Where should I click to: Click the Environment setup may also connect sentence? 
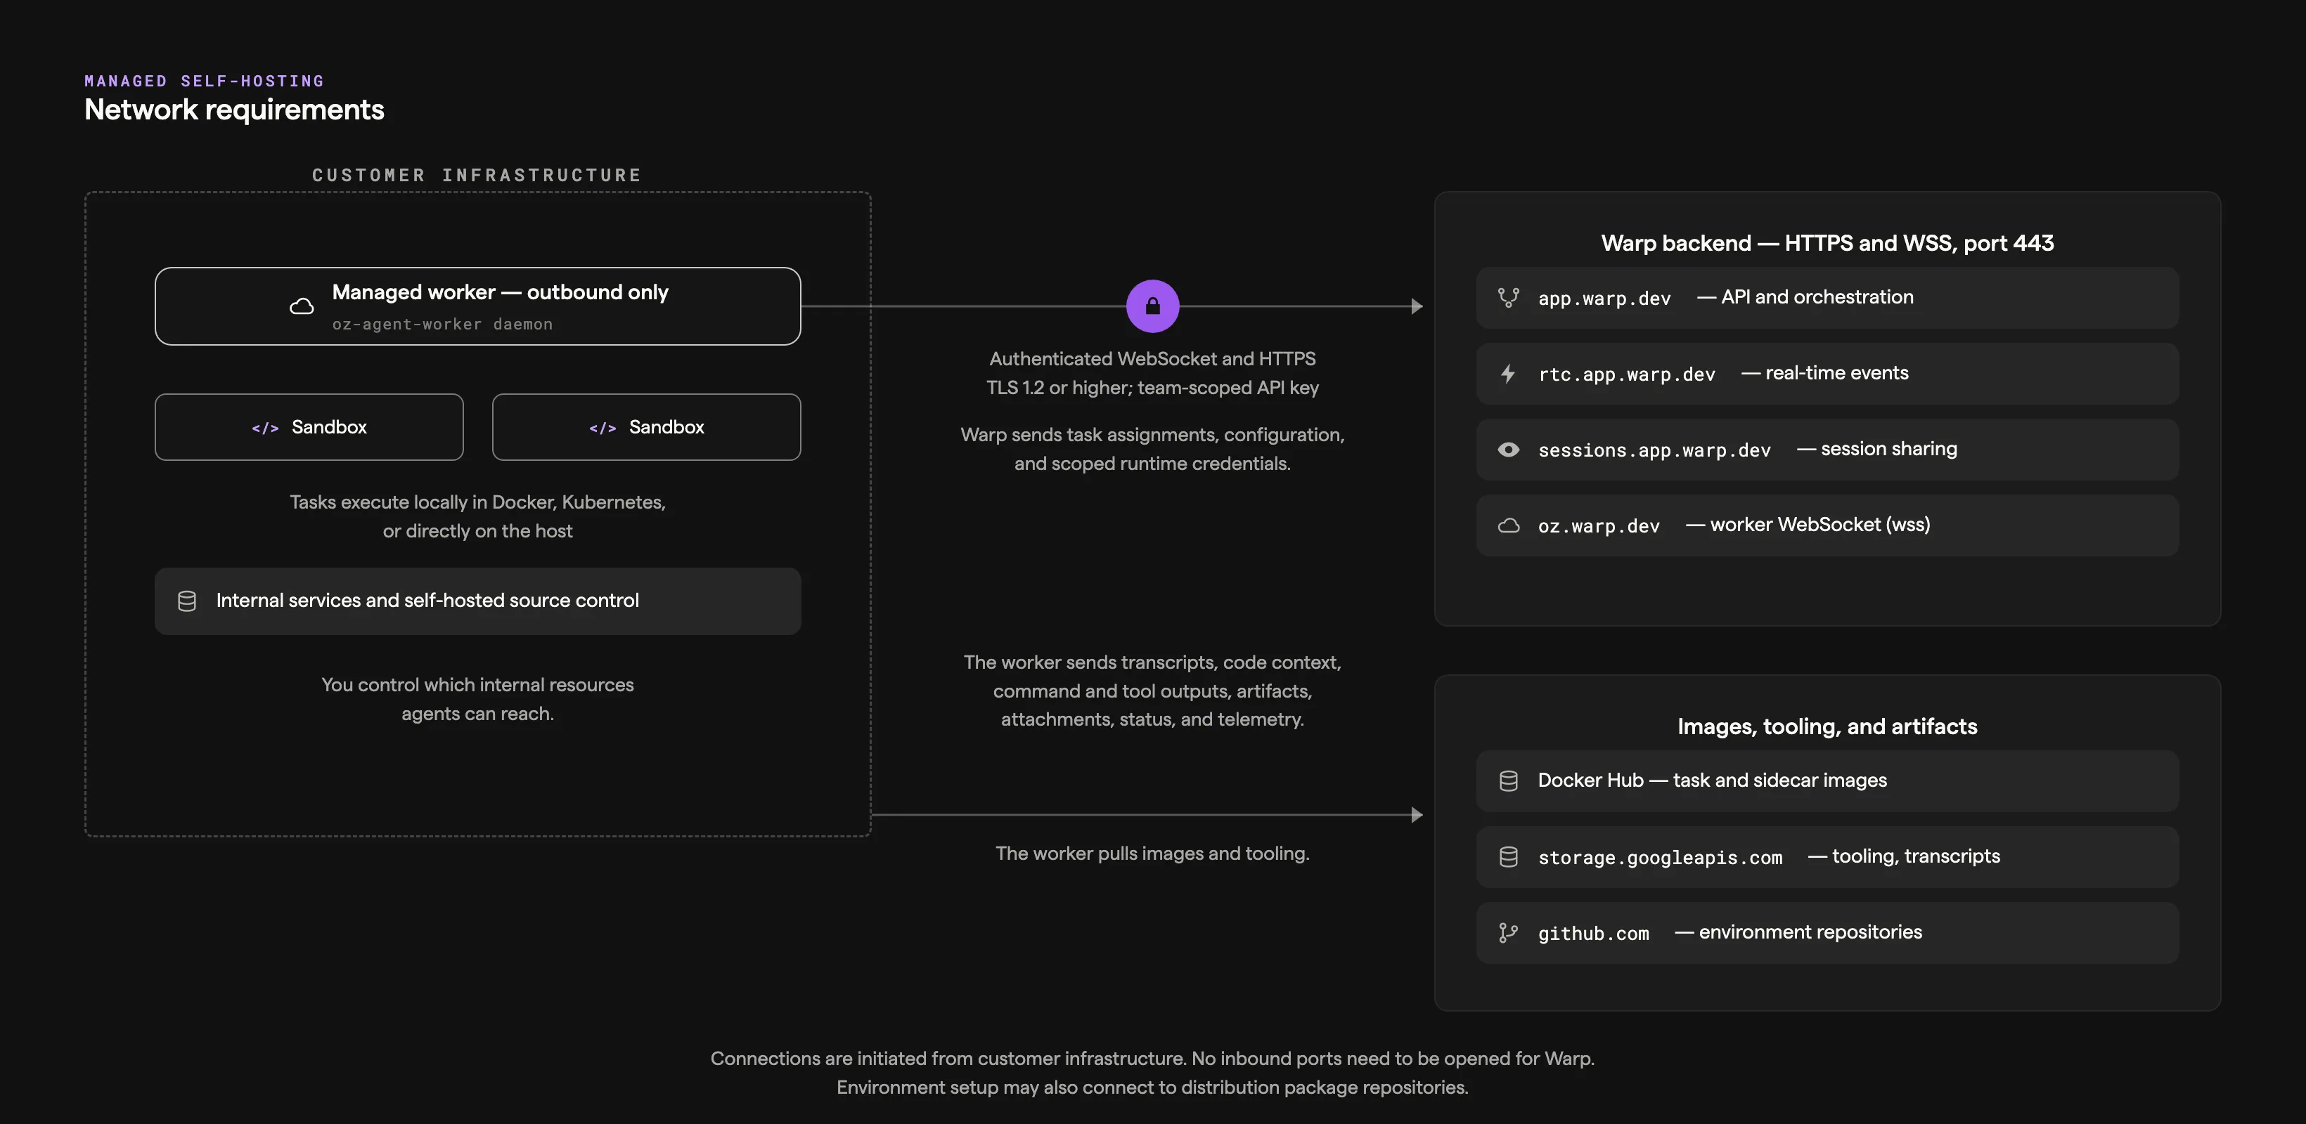point(1152,1087)
